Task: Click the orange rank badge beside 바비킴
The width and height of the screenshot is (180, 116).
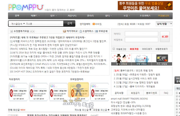Action: coord(94,24)
